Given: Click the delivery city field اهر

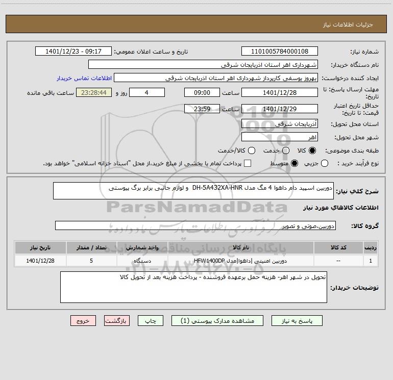Looking at the screenshot, I should pos(280,137).
